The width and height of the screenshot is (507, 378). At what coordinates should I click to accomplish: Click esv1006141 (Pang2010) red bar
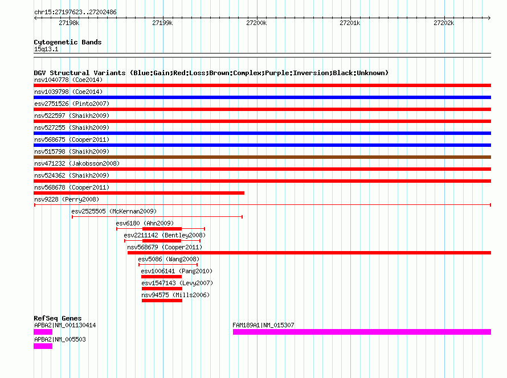tap(161, 277)
